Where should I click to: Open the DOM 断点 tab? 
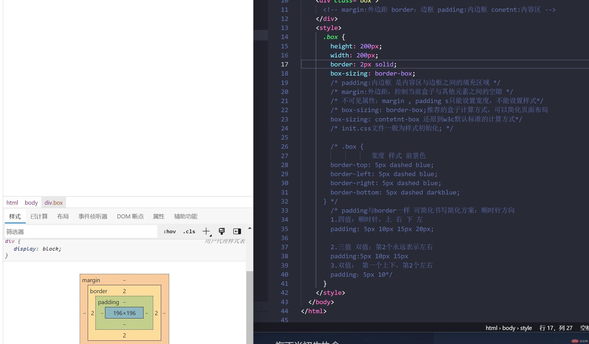(x=130, y=217)
